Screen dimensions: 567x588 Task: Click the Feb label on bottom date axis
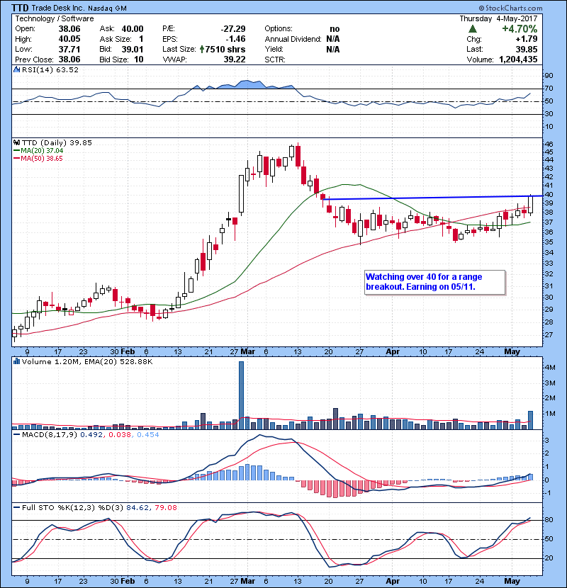[x=128, y=581]
